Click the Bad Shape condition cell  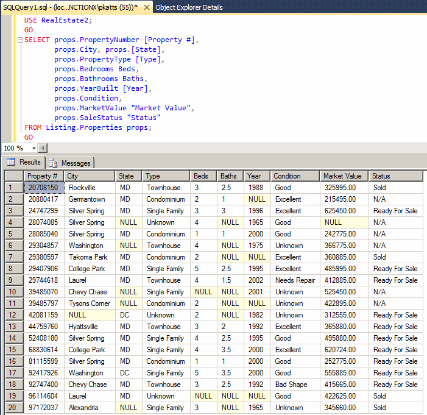(295, 385)
